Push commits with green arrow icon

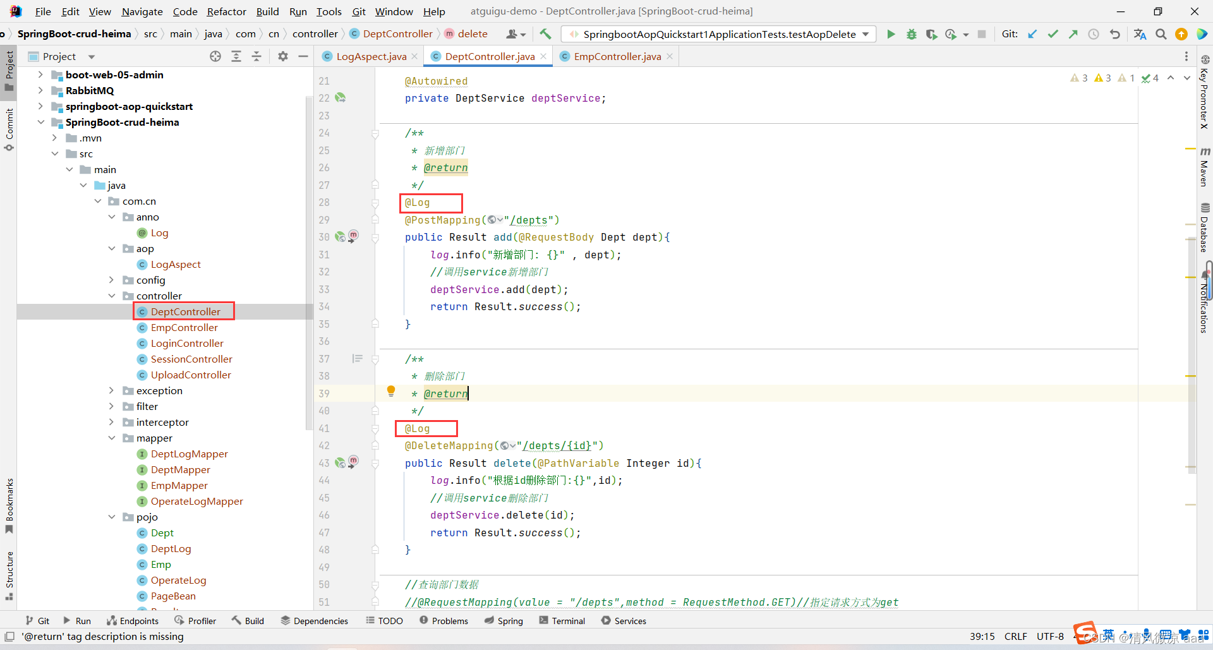1073,34
